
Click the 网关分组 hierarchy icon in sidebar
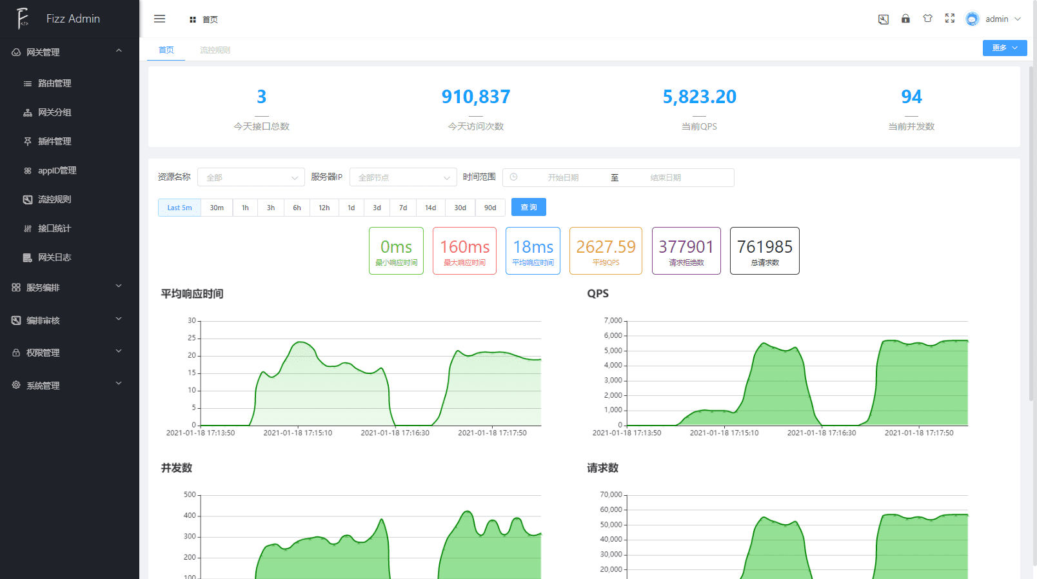[x=28, y=113]
